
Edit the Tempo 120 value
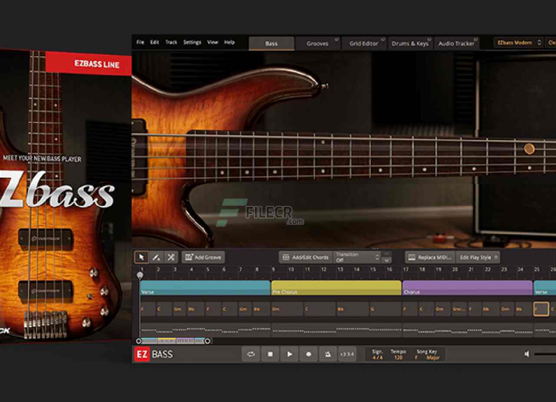(398, 358)
